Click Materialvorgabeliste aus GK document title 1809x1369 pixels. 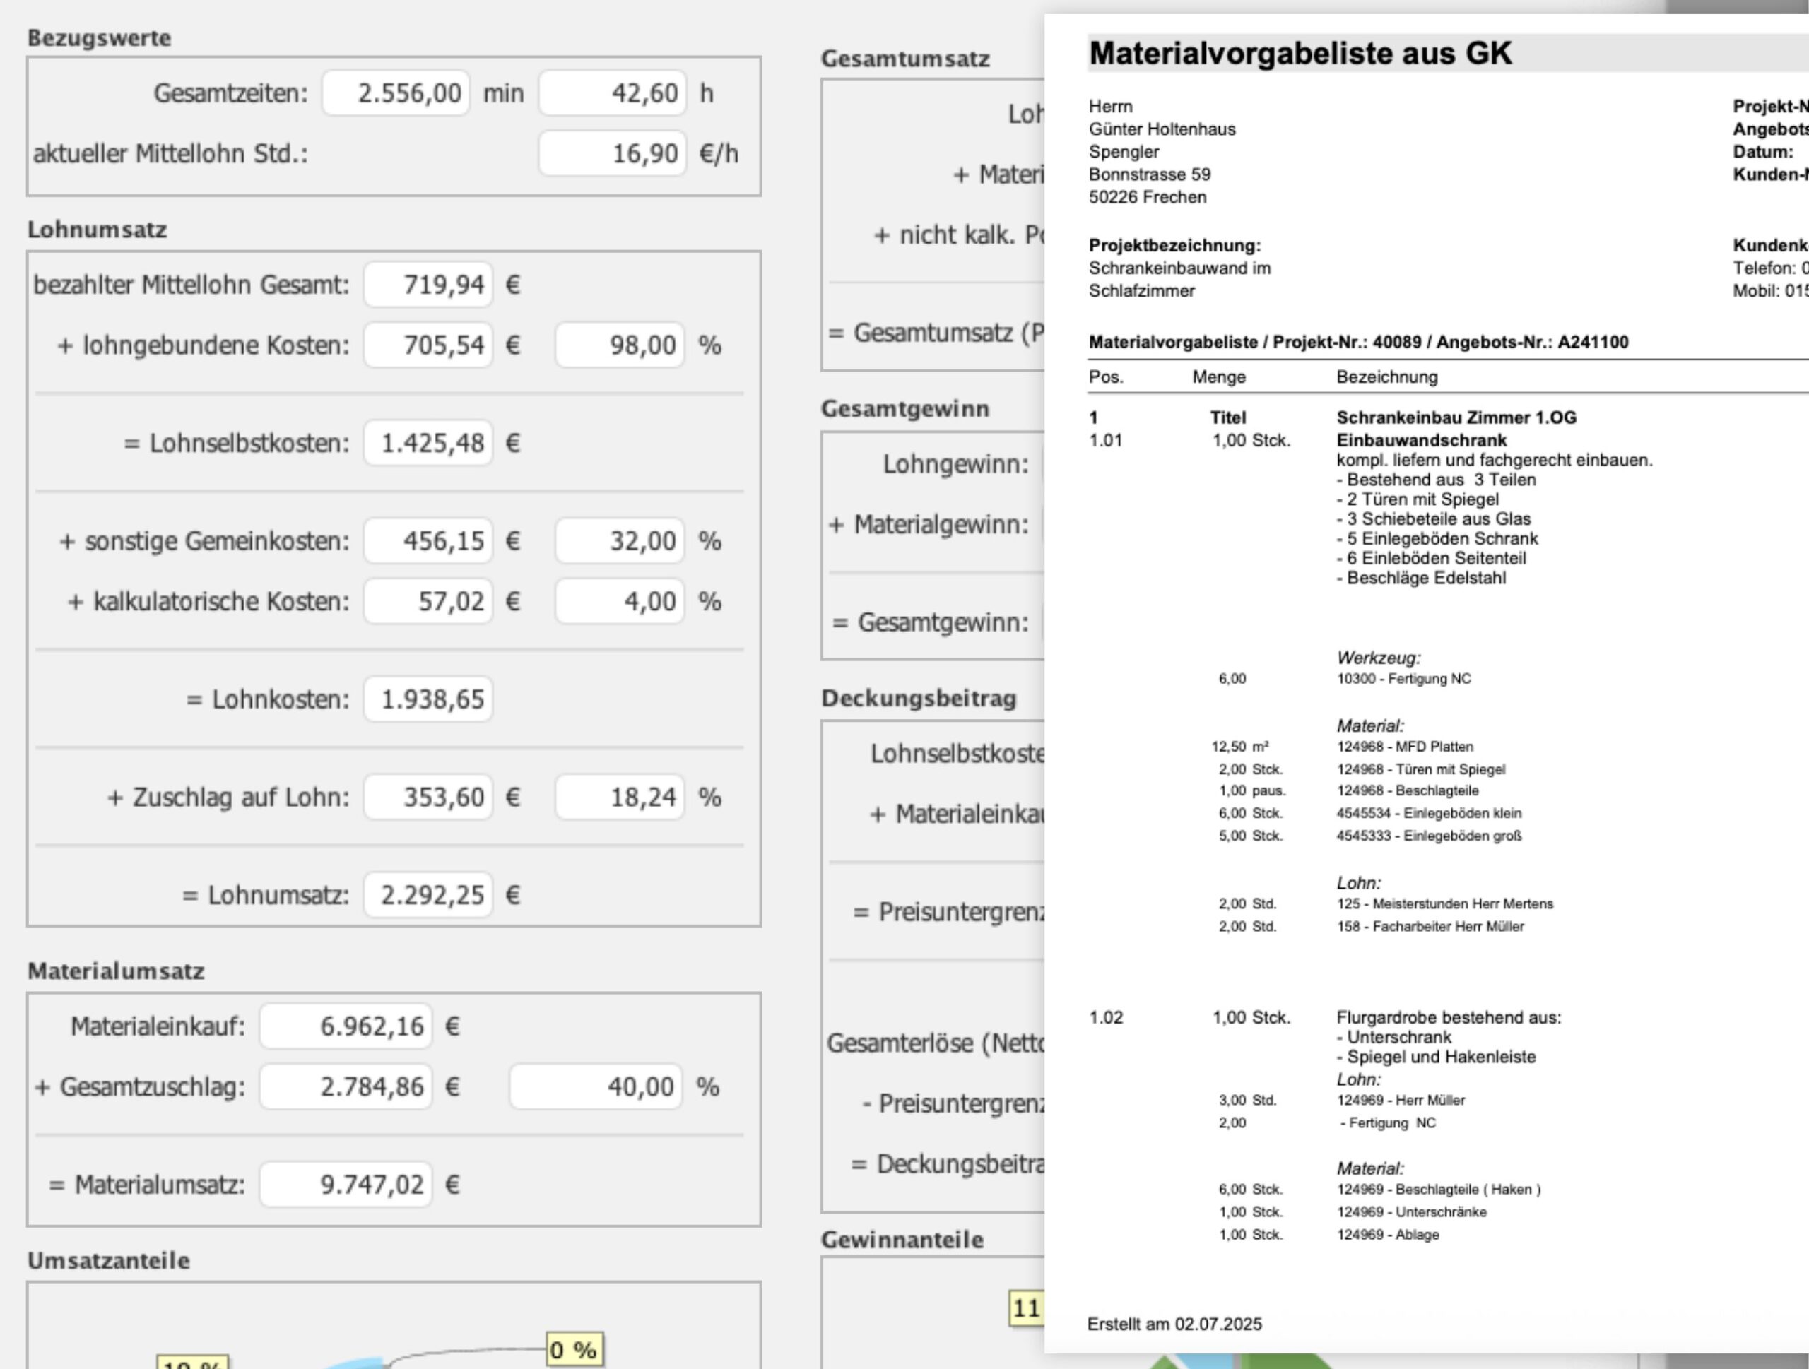1300,54
